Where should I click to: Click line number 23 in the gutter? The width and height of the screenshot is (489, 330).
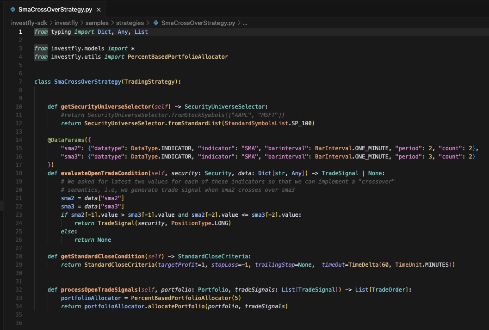point(19,215)
